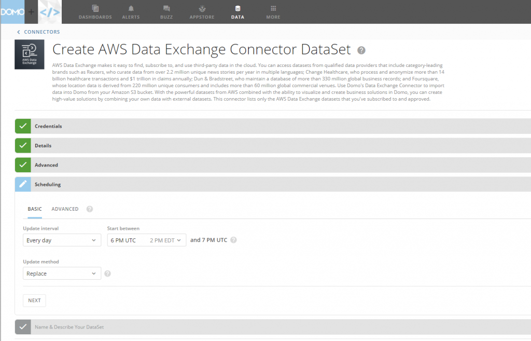Open the Update interval dropdown
Image resolution: width=531 pixels, height=341 pixels.
point(62,240)
